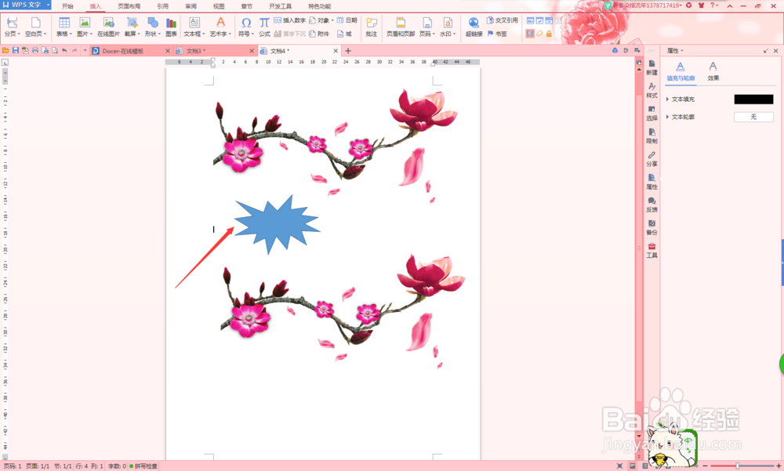Screen dimensions: 784x471
Task: Open sidebar 选择 selection pane
Action: 652,113
